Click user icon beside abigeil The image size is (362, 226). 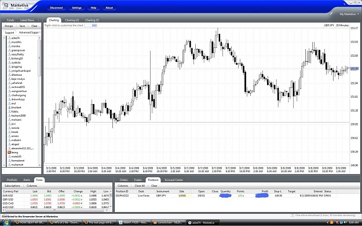(9, 145)
